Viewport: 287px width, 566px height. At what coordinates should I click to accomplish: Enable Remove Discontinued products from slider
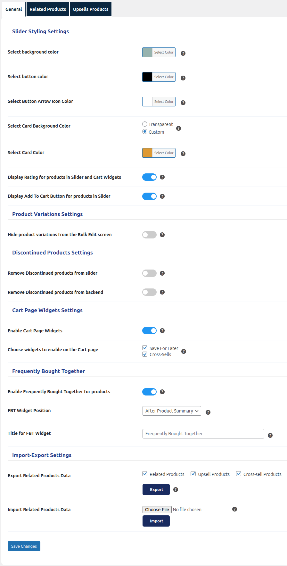pyautogui.click(x=149, y=273)
